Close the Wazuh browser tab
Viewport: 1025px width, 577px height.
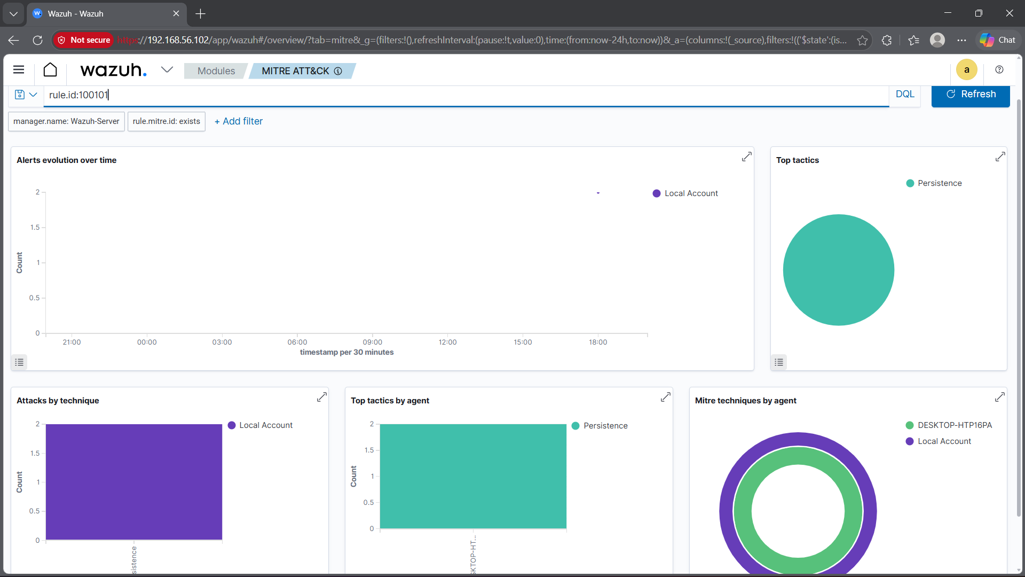coord(176,14)
